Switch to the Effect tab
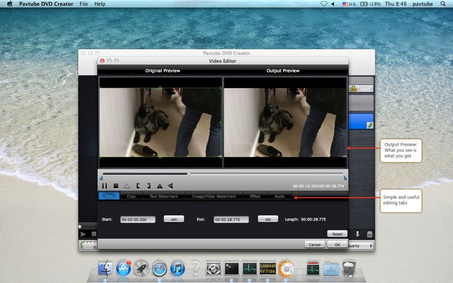Viewport: 453px width, 283px height. point(255,196)
